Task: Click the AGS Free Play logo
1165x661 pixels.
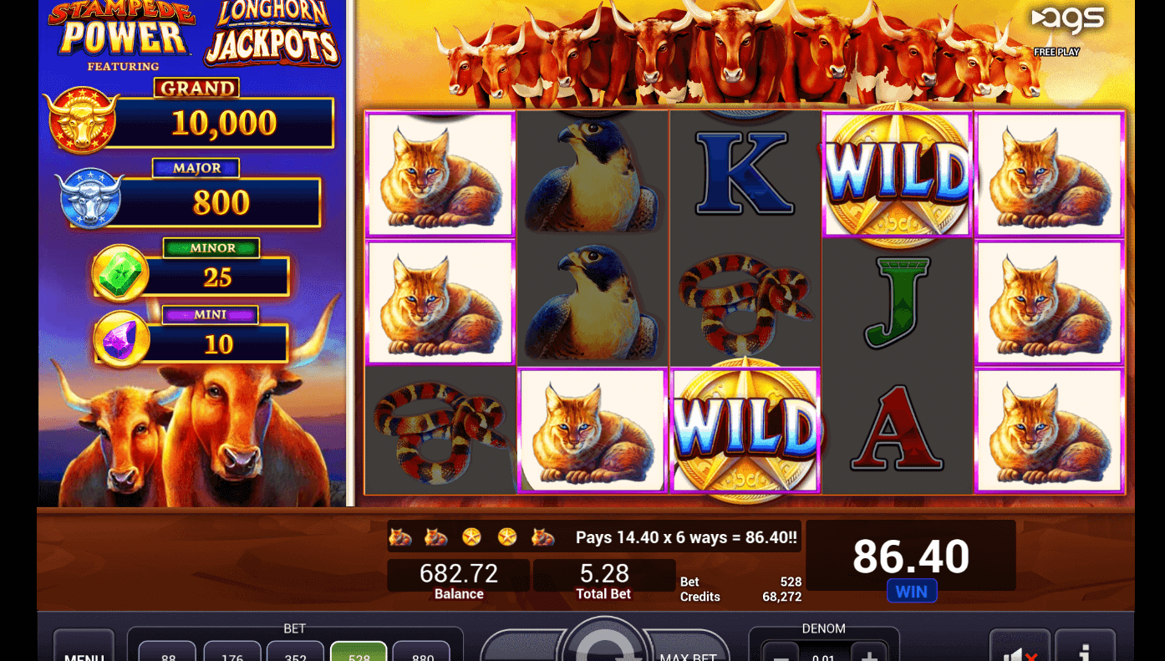Action: point(1066,30)
